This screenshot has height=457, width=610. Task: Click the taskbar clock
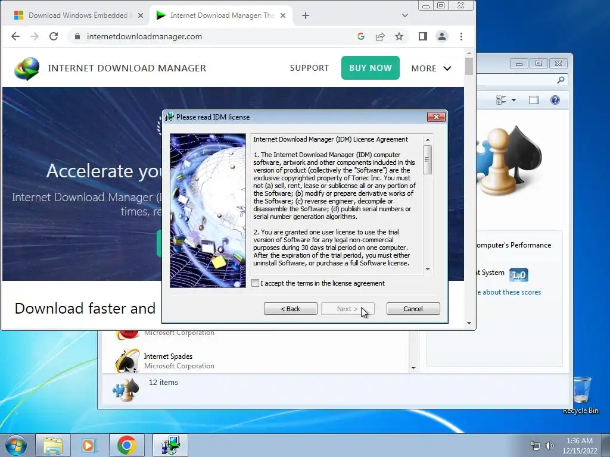[580, 446]
